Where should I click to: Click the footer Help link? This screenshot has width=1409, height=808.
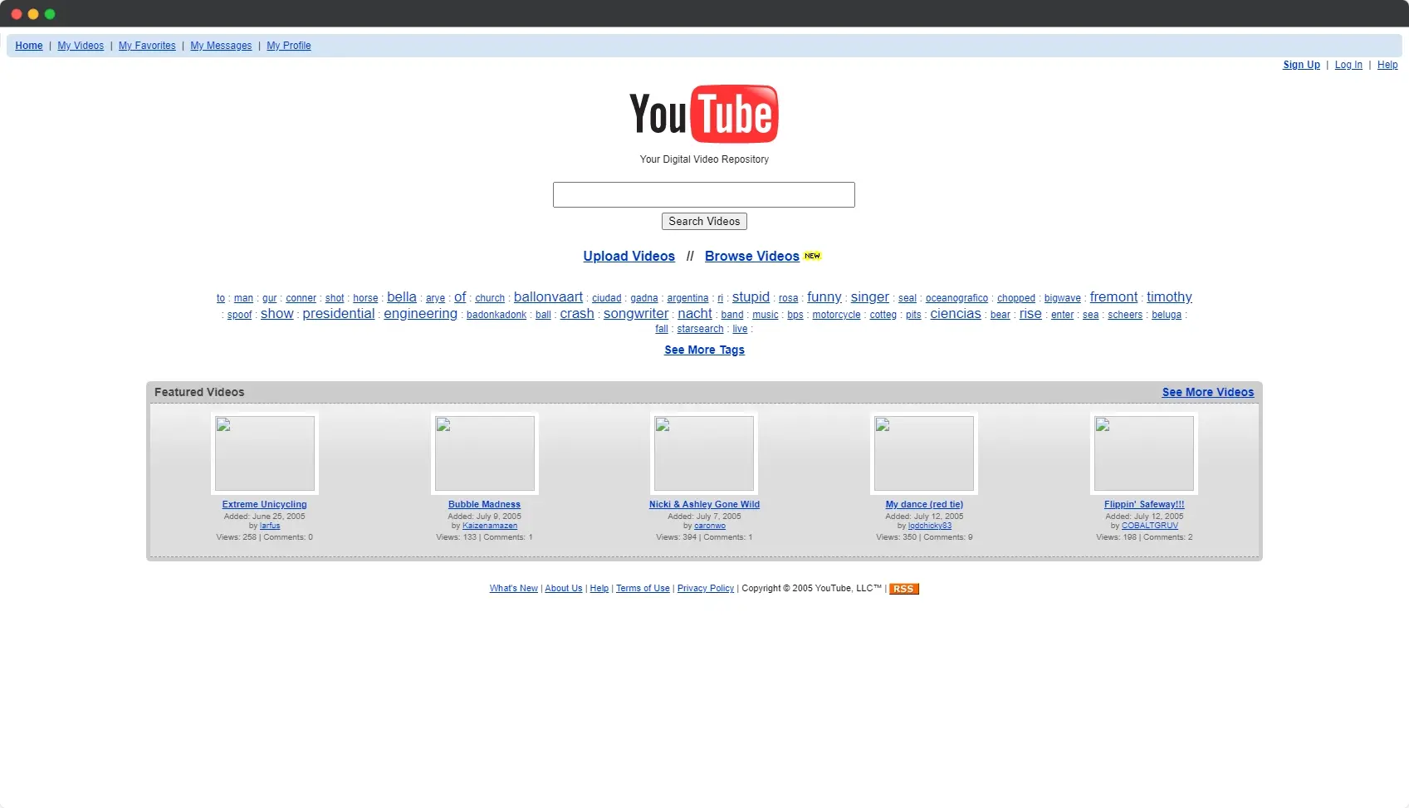click(x=599, y=589)
